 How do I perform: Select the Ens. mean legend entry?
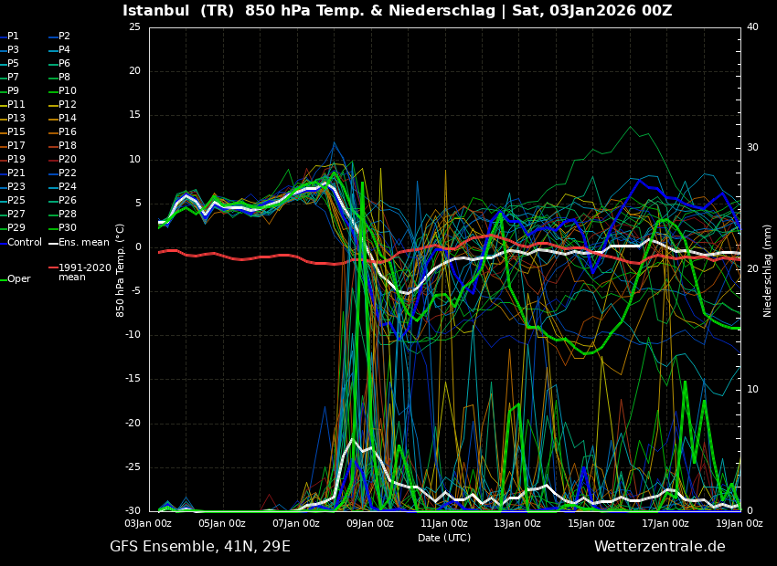coord(84,243)
